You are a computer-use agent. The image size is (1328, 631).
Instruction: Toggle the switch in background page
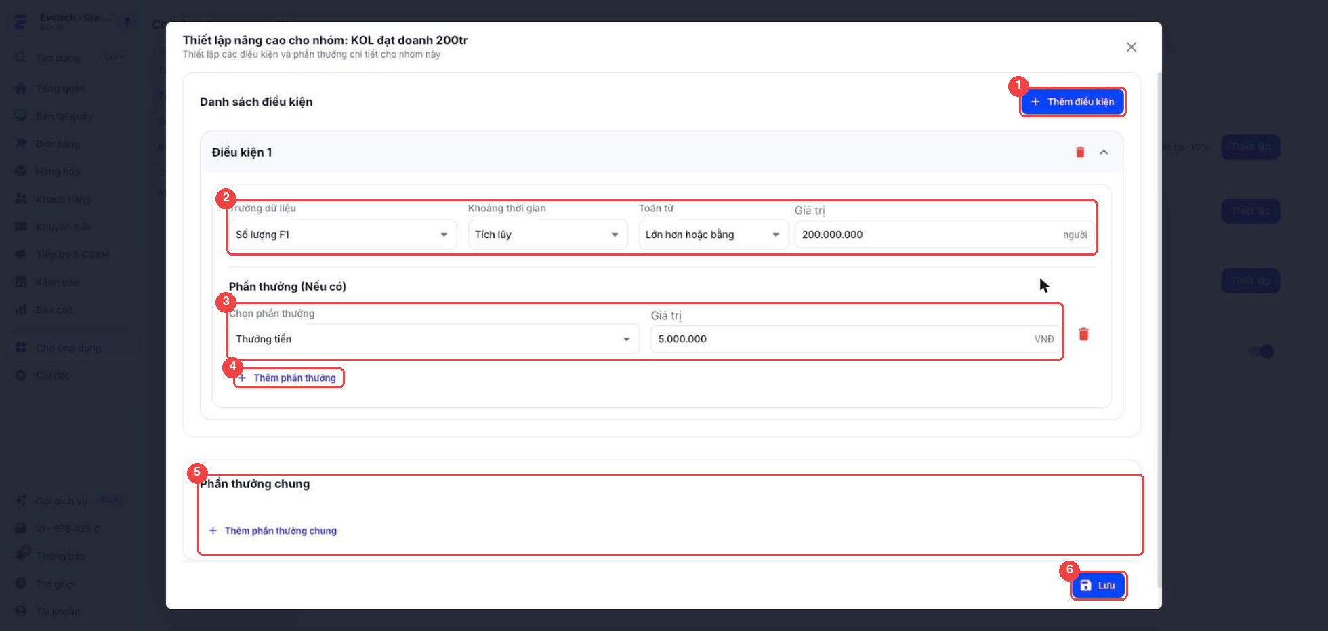click(x=1262, y=351)
